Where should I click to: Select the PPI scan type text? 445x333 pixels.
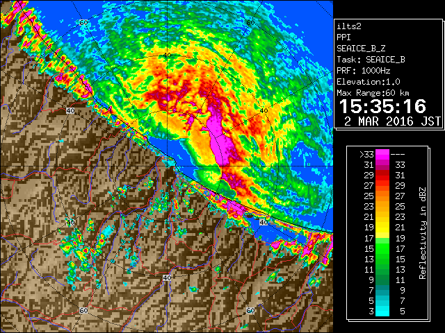coord(343,37)
